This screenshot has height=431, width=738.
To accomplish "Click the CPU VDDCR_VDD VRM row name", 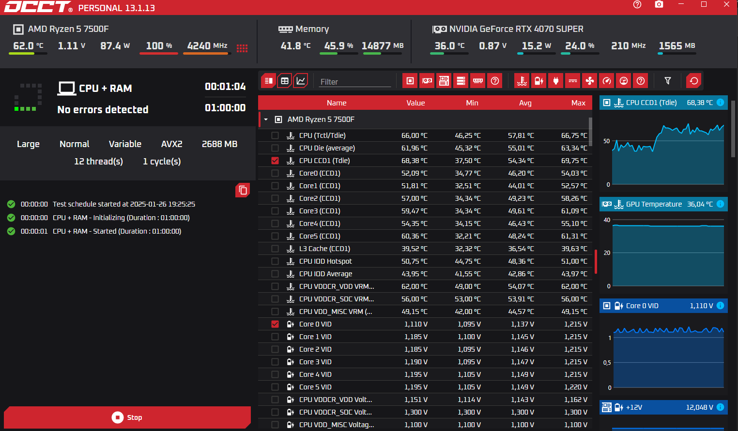I will click(x=337, y=286).
